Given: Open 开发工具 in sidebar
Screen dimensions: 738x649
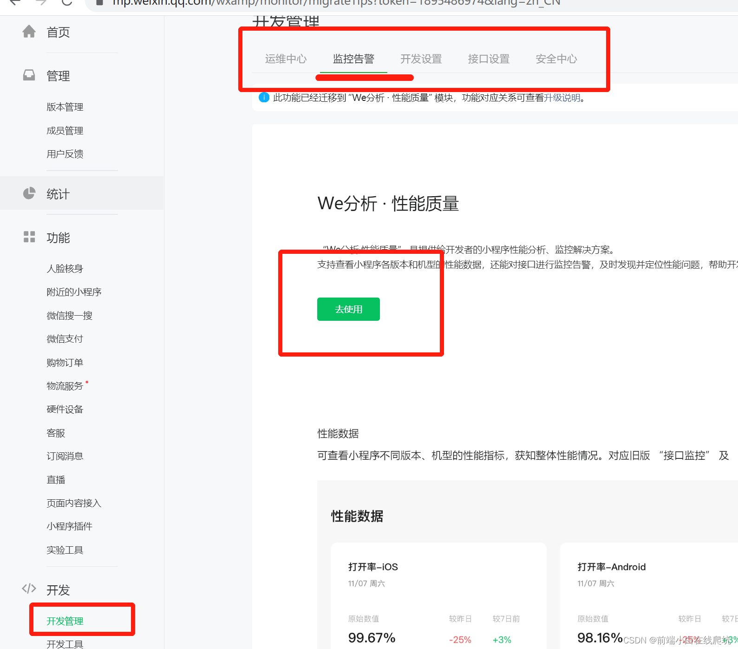Looking at the screenshot, I should click(x=65, y=644).
